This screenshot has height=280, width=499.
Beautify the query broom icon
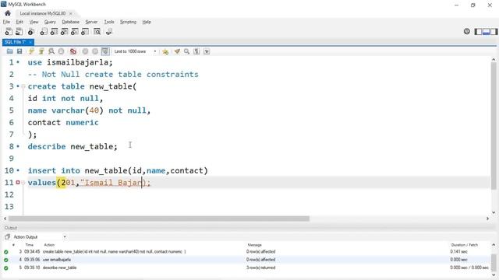pos(177,51)
